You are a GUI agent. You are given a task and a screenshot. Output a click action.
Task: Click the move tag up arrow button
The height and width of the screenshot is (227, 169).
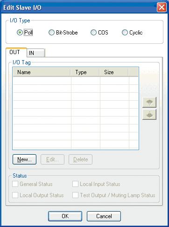149,102
